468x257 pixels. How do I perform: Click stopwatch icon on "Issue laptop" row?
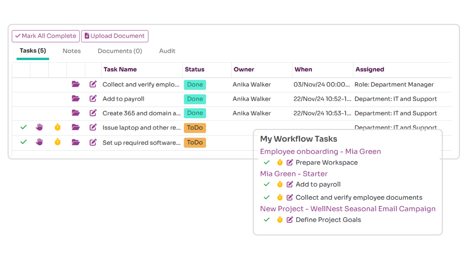click(x=57, y=127)
